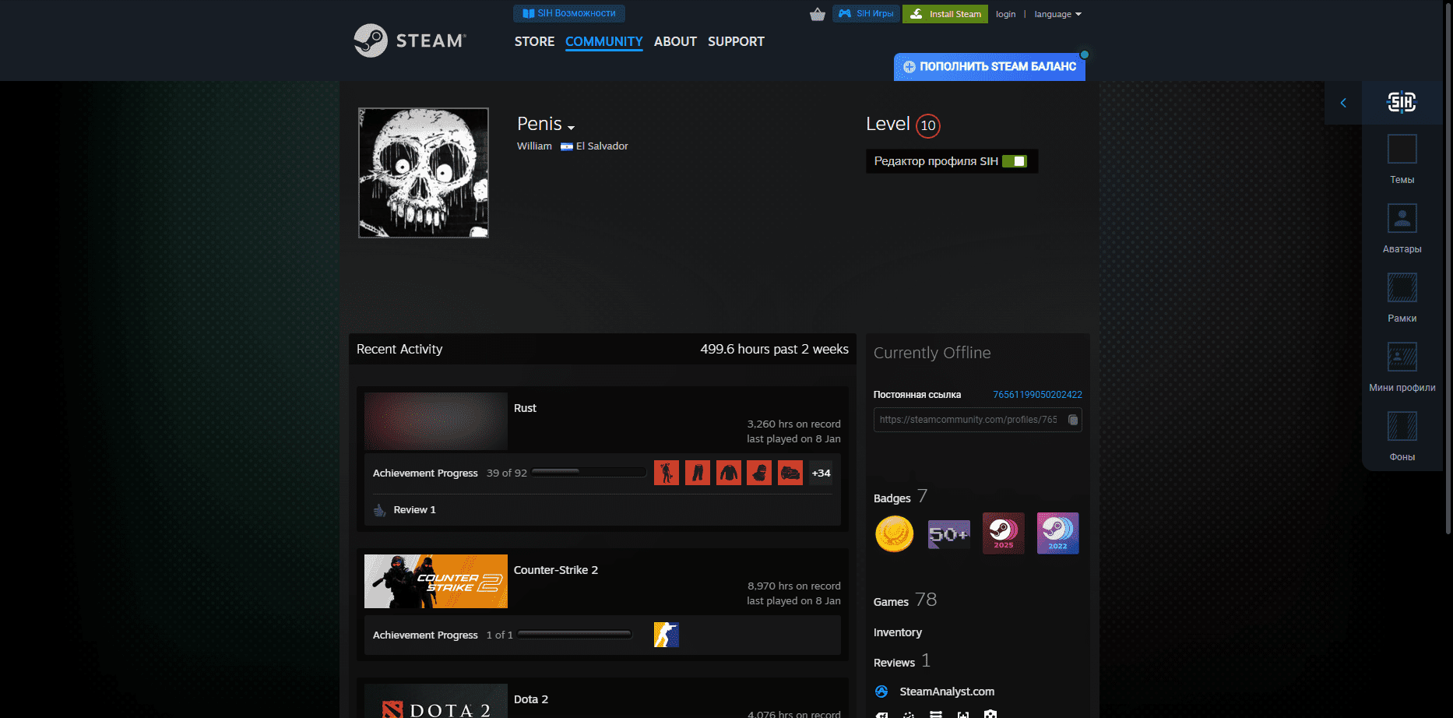Click the Рамки frames icon
1453x718 pixels.
[x=1402, y=287]
